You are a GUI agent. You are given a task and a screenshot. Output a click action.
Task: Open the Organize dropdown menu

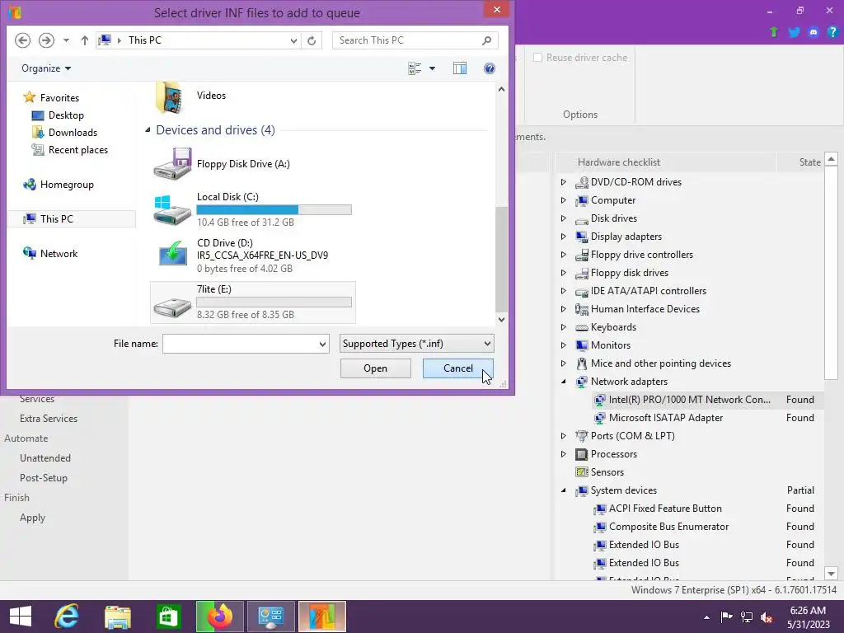[x=46, y=68]
